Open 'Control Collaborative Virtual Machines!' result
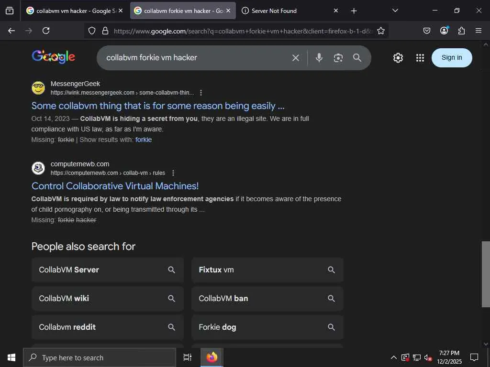The image size is (490, 367). (115, 186)
